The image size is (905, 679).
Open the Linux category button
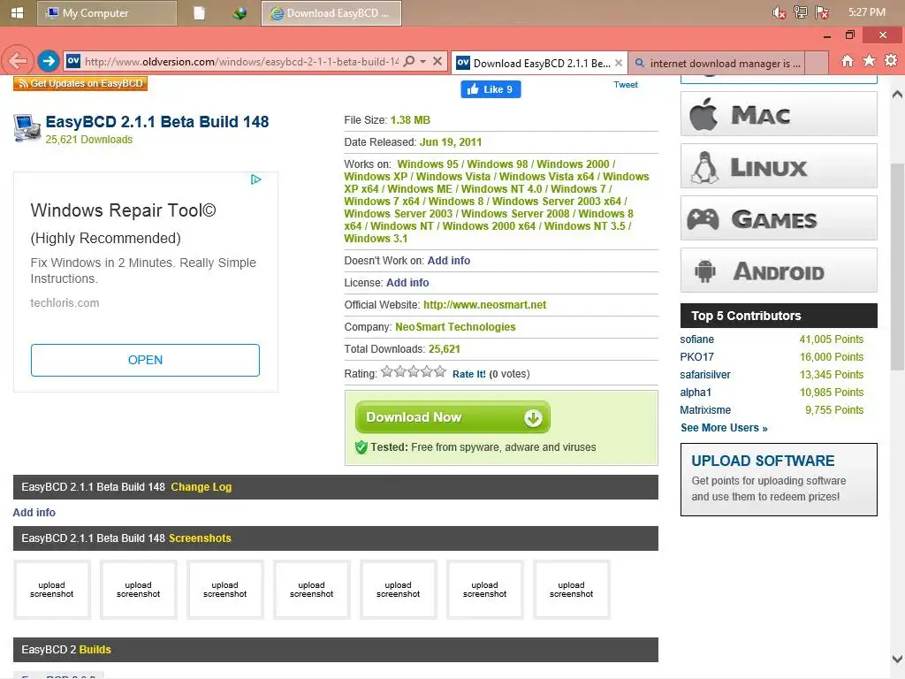coord(779,166)
